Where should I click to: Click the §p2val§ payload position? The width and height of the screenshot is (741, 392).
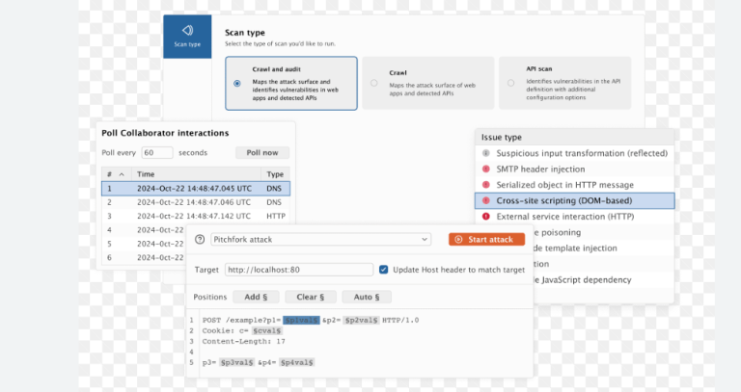coord(362,321)
